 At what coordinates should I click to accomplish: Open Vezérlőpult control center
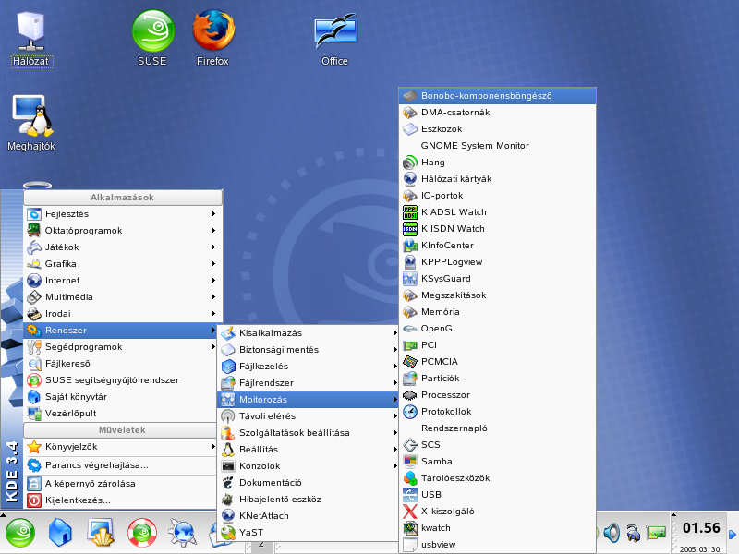(120, 414)
